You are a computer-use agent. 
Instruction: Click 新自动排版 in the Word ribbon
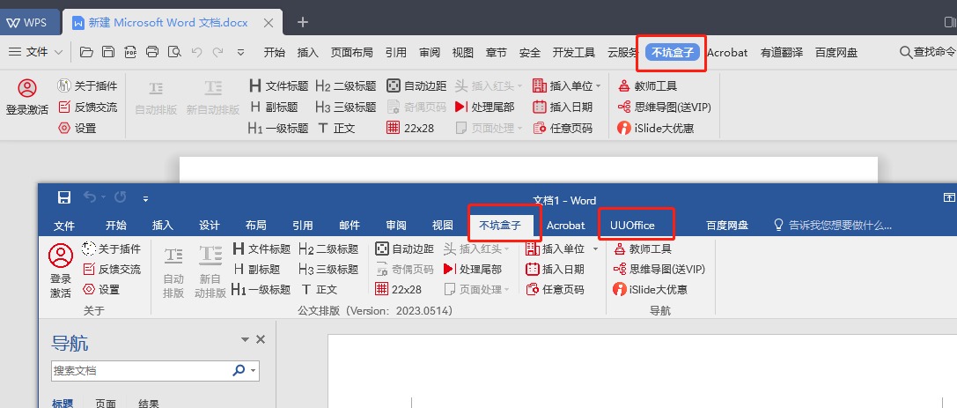pyautogui.click(x=210, y=271)
